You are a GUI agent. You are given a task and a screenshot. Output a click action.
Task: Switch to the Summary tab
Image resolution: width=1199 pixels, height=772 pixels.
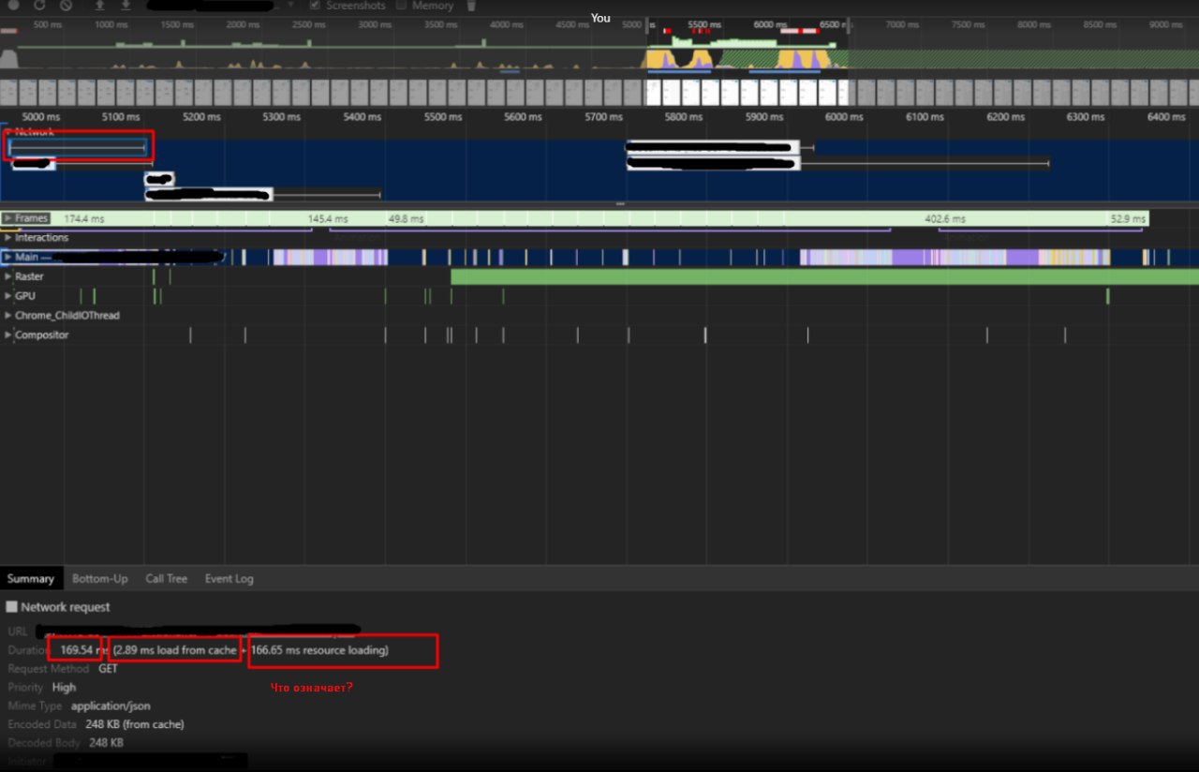pyautogui.click(x=31, y=579)
